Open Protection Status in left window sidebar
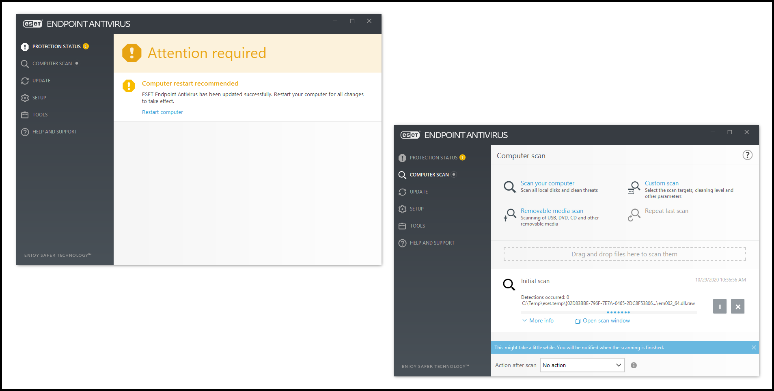The height and width of the screenshot is (391, 774). [56, 47]
